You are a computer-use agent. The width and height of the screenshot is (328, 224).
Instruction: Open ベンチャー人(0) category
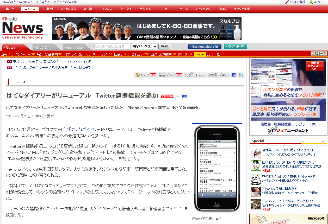pyautogui.click(x=25, y=54)
